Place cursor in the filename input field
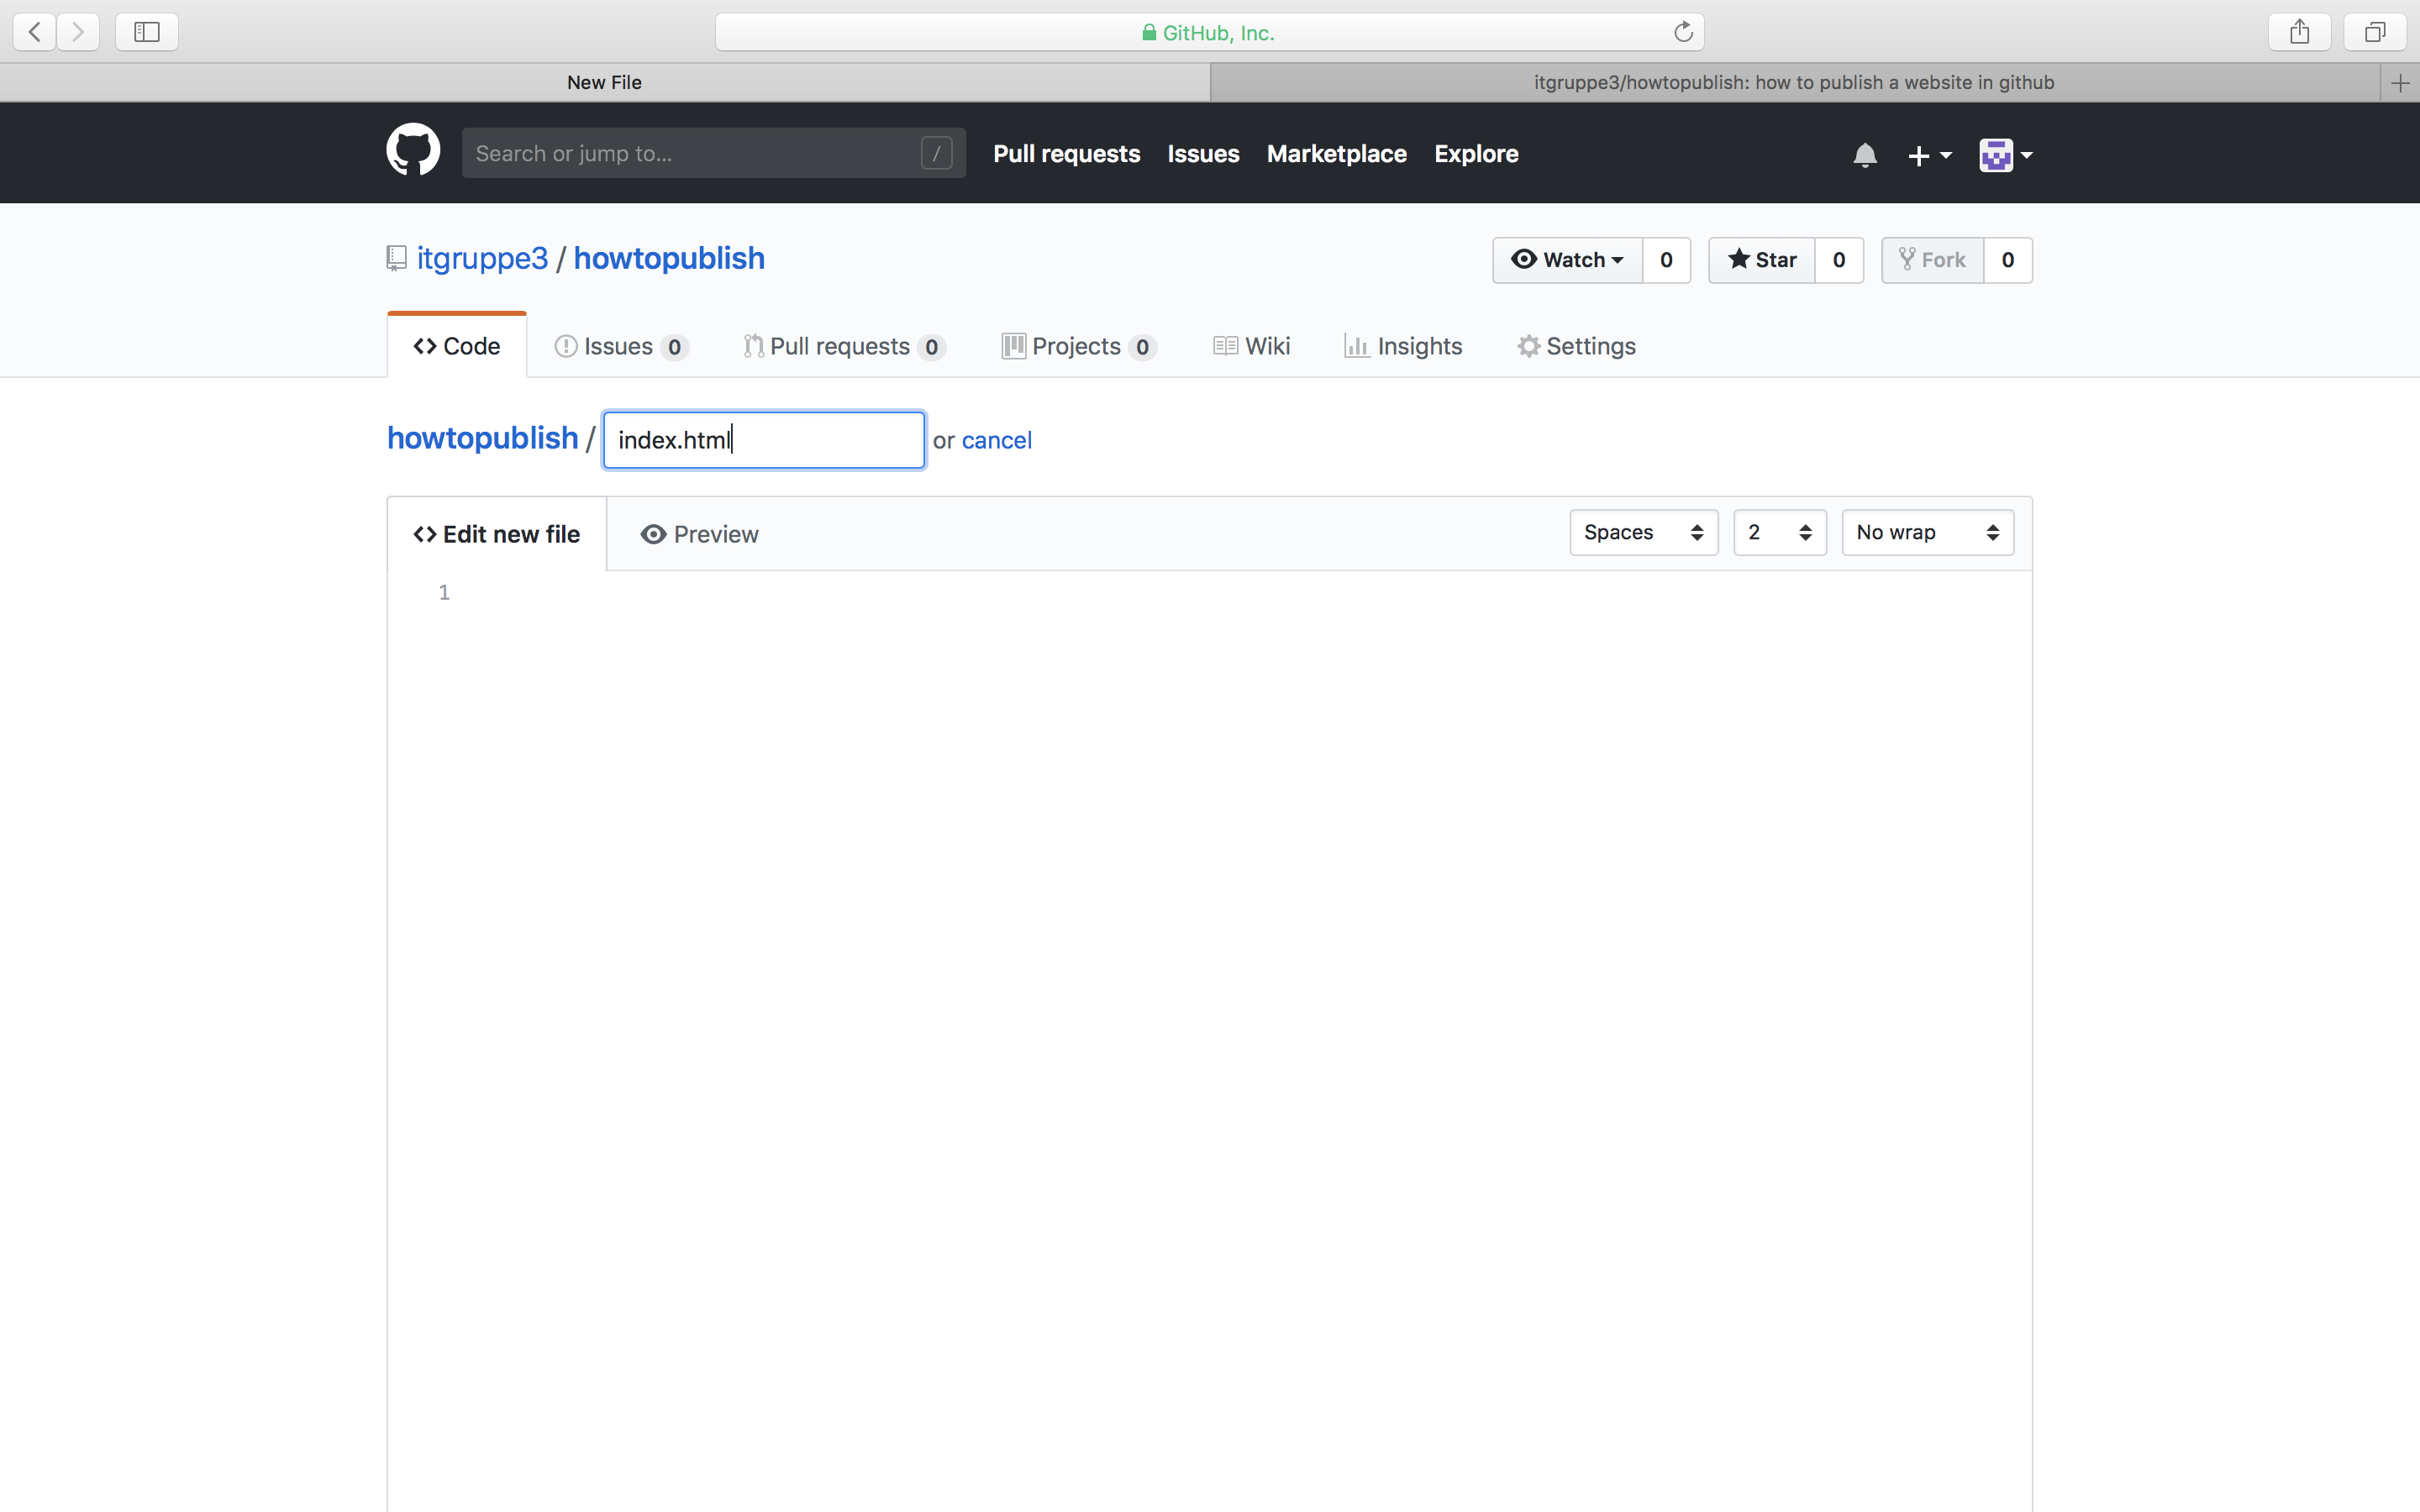 762,440
